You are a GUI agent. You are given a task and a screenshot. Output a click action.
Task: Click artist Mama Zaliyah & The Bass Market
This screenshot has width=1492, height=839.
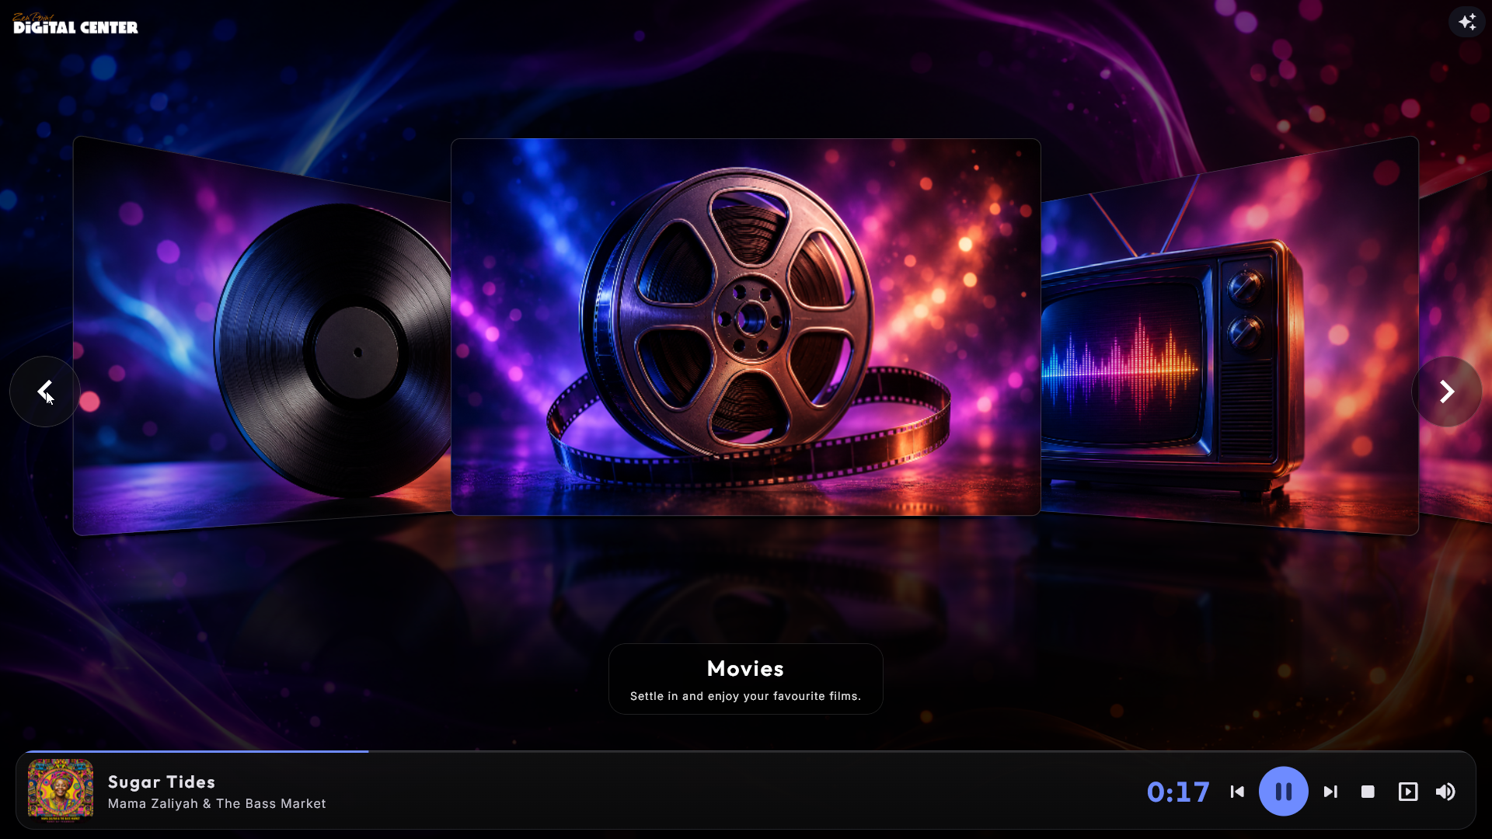click(x=217, y=804)
